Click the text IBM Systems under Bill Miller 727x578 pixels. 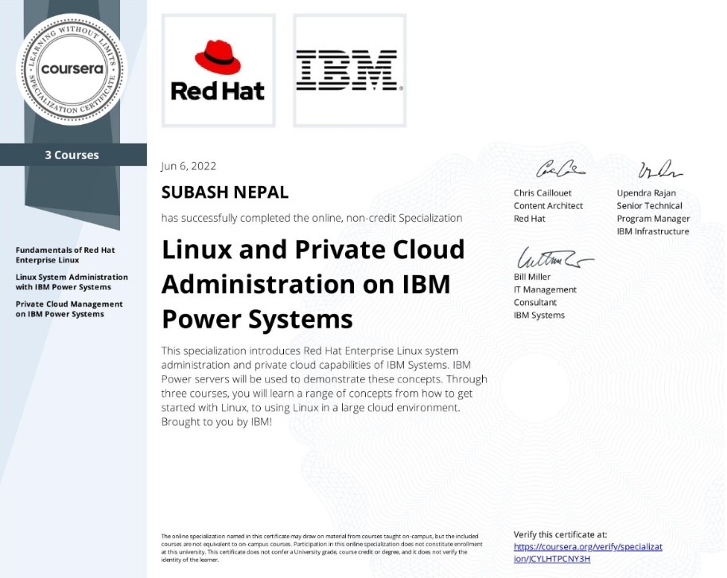(538, 315)
